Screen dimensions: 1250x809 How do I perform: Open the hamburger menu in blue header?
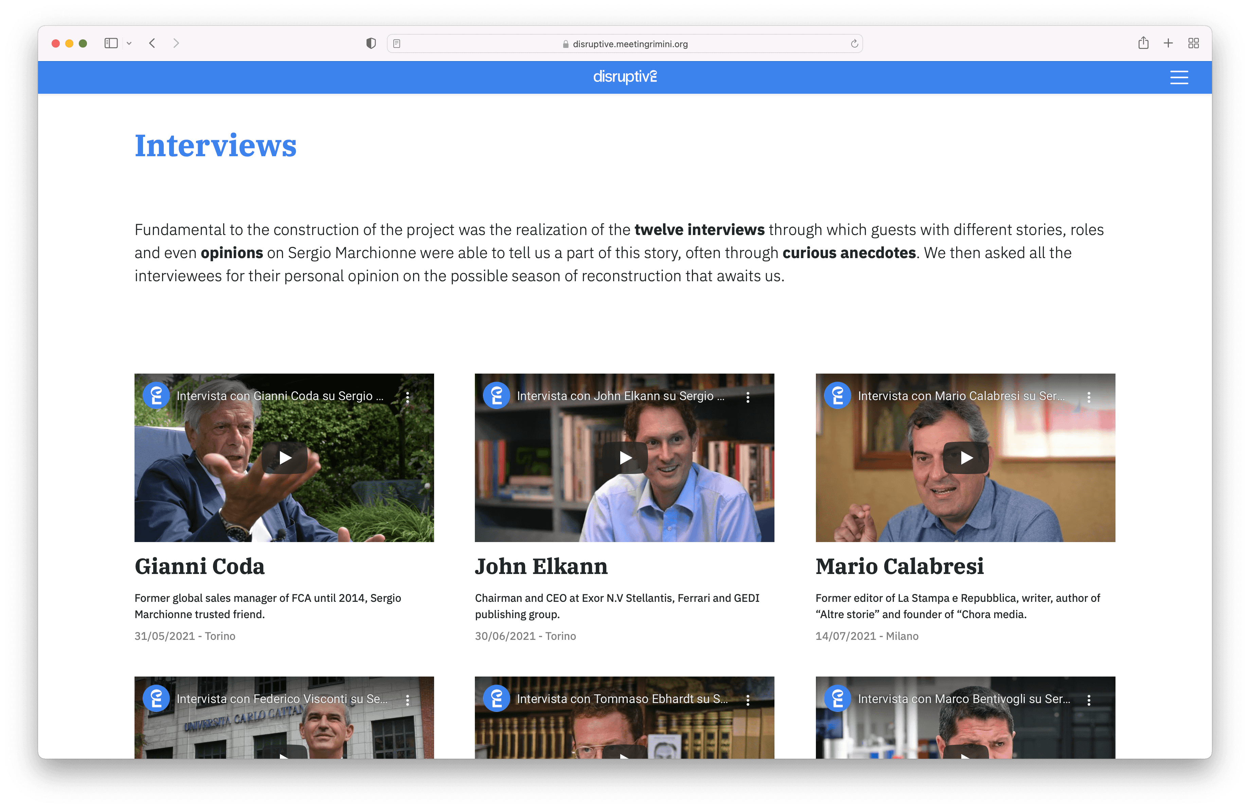click(1179, 78)
